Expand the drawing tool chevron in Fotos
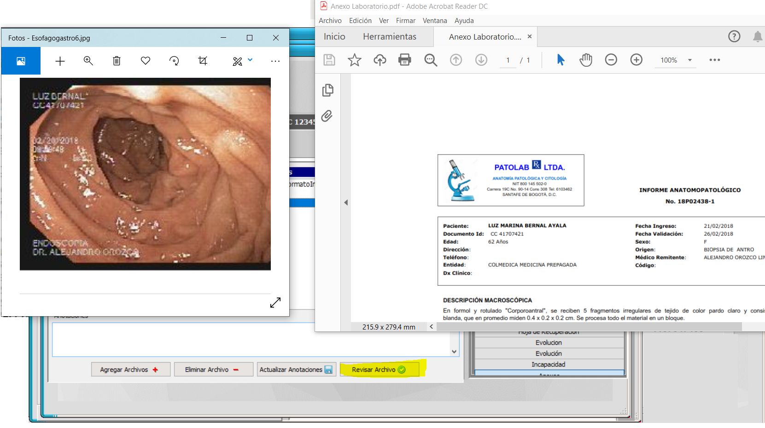This screenshot has height=428, width=765. 250,60
